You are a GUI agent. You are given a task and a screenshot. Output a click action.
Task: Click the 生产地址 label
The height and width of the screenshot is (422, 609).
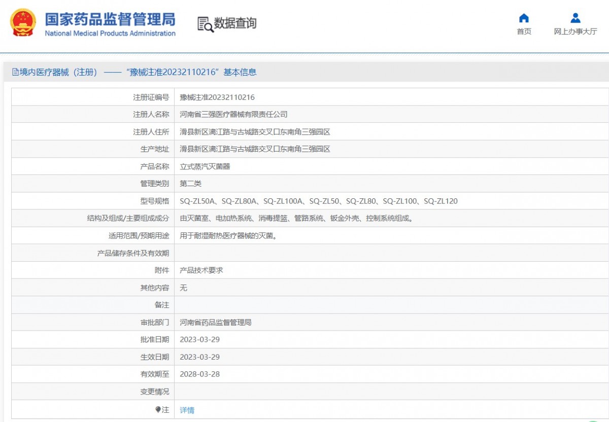[155, 149]
